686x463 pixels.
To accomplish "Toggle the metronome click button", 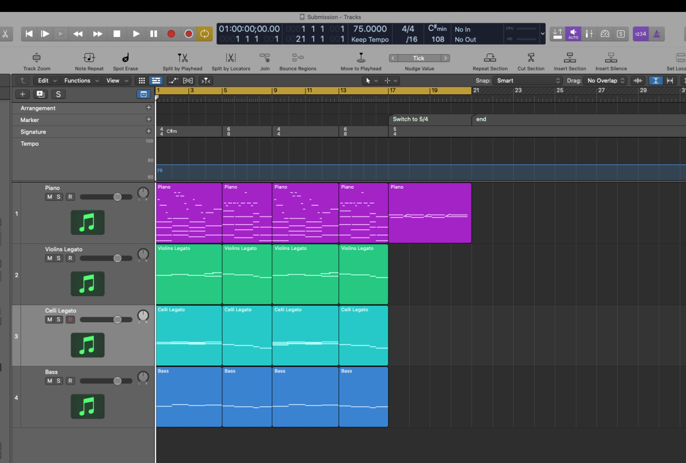I will pos(657,34).
